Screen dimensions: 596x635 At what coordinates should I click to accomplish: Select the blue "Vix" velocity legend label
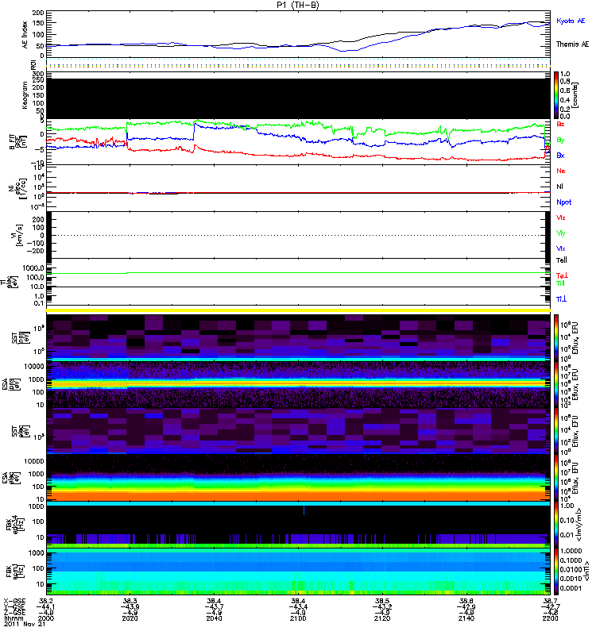561,248
